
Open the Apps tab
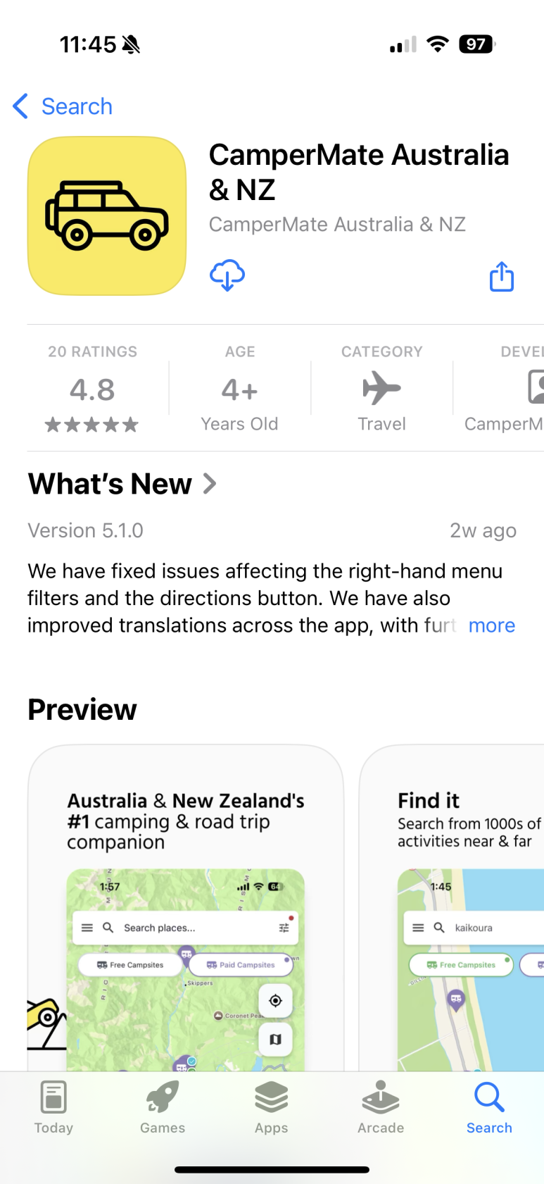pos(272,1107)
